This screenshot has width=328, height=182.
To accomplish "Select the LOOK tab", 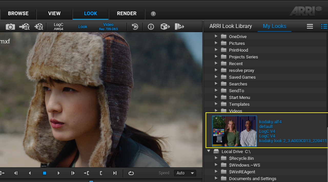I will click(91, 14).
